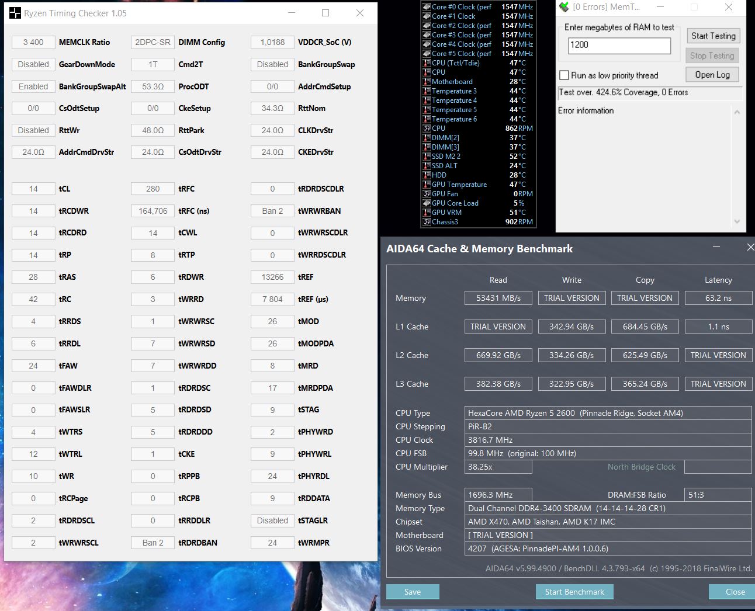Click the MEMCLK Ratio 3 400 value
The width and height of the screenshot is (755, 611).
(33, 42)
